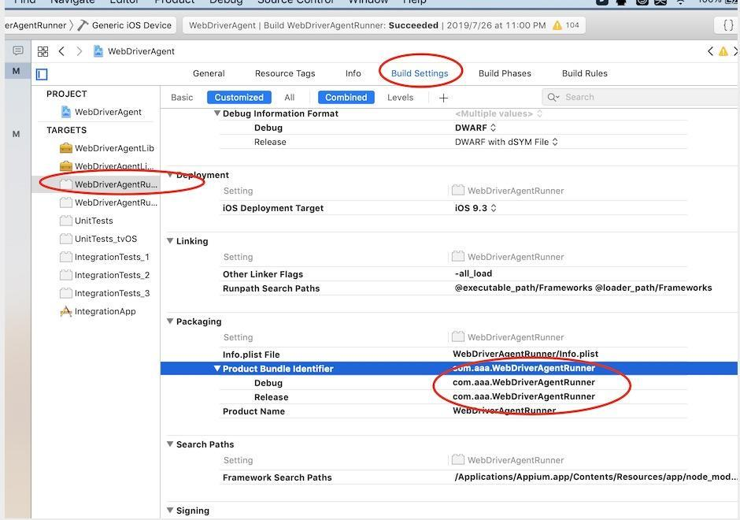
Task: Click the build settings Search field
Action: (641, 97)
